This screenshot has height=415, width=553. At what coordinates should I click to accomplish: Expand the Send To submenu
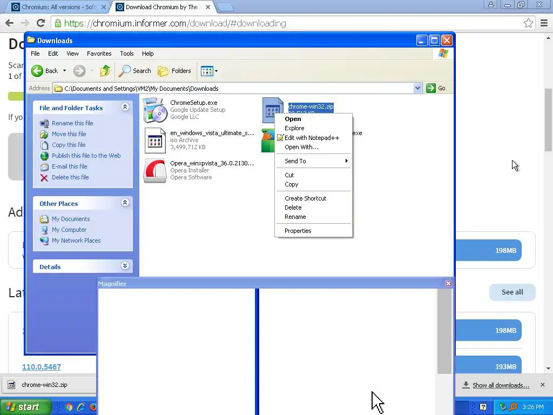(314, 161)
